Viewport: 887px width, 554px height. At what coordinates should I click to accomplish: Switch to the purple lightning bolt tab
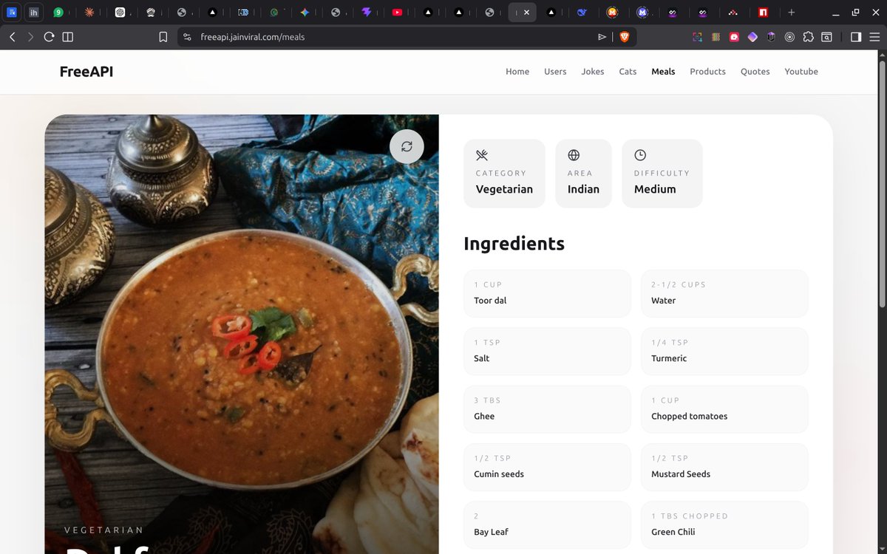point(367,13)
